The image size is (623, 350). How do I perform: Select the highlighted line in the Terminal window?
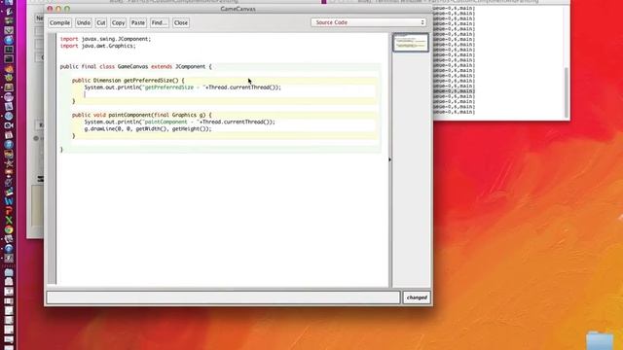pyautogui.click(x=454, y=91)
